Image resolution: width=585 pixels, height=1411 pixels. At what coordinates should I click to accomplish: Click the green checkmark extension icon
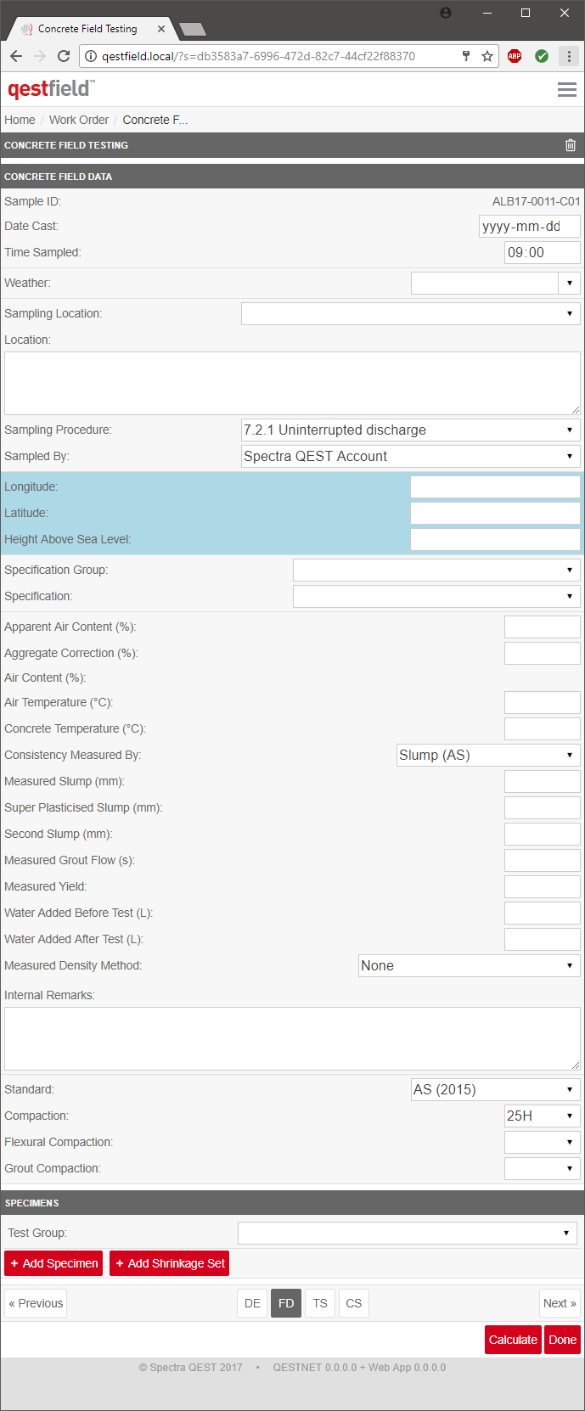tap(542, 56)
